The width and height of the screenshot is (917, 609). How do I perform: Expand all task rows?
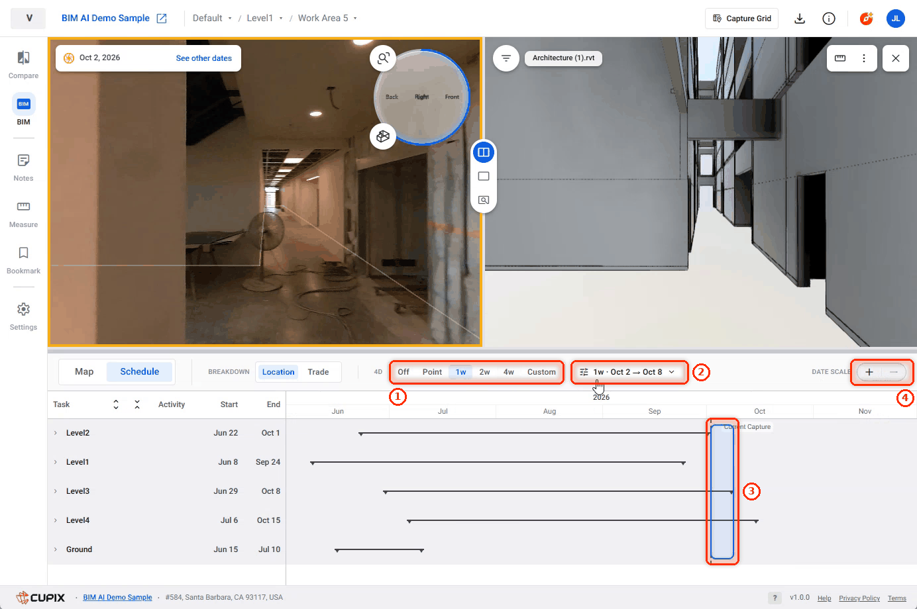click(x=116, y=404)
